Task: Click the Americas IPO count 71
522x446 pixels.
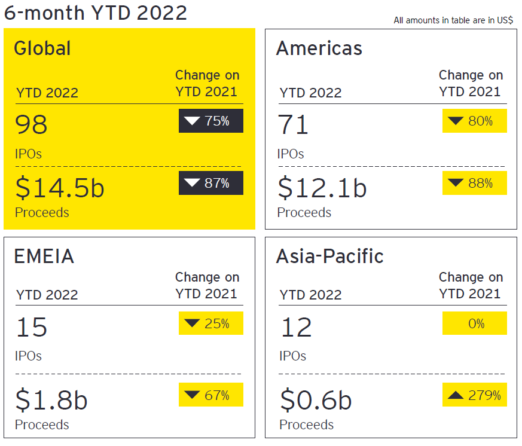Action: tap(293, 125)
